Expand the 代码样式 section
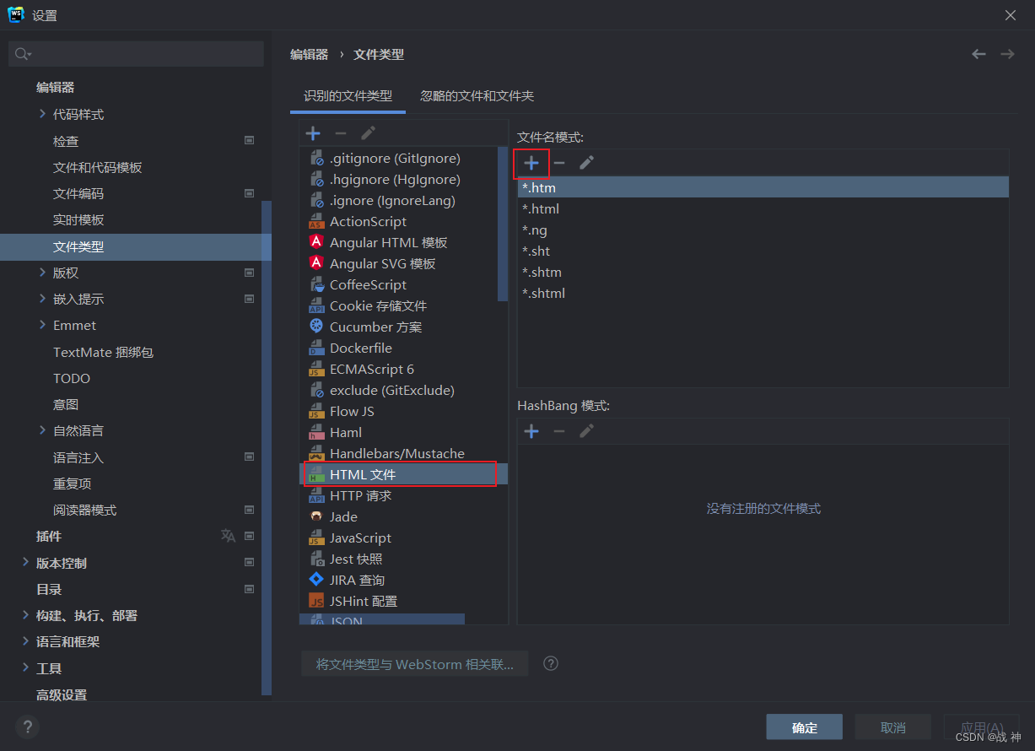Screen dimensions: 1035x751 click(43, 114)
